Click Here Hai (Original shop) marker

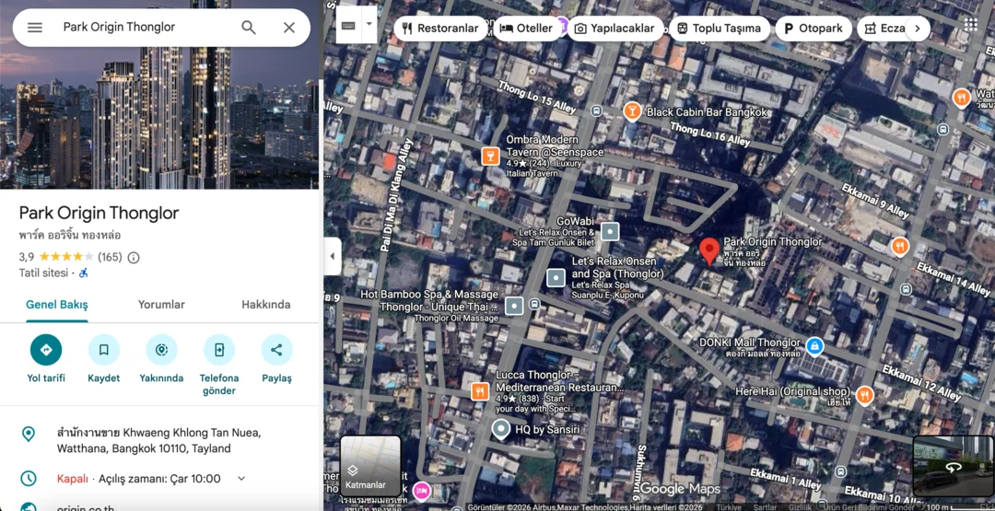(864, 396)
